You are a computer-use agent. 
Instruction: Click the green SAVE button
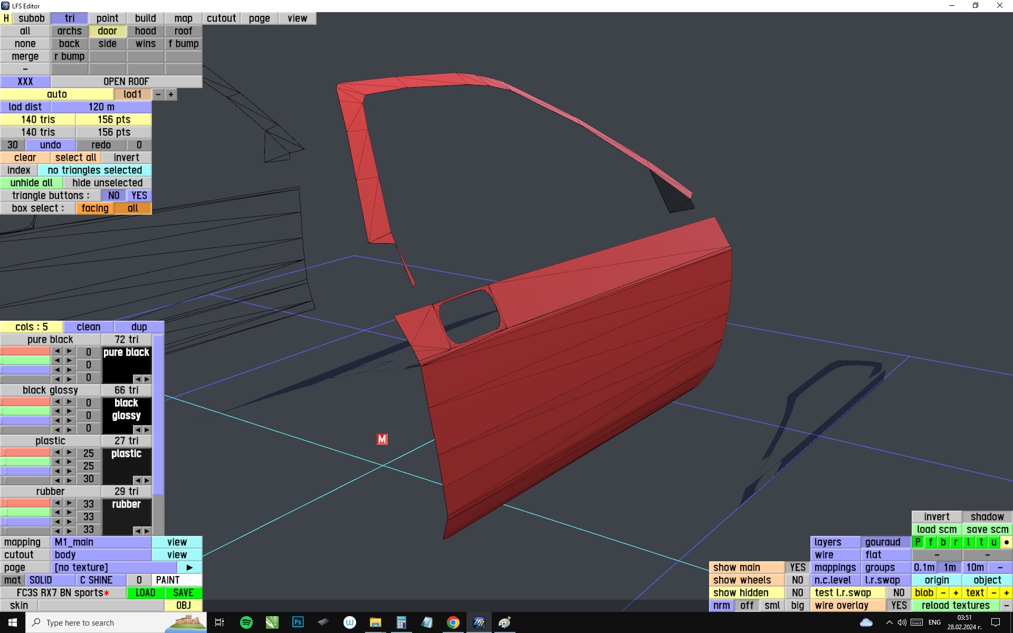(x=183, y=593)
